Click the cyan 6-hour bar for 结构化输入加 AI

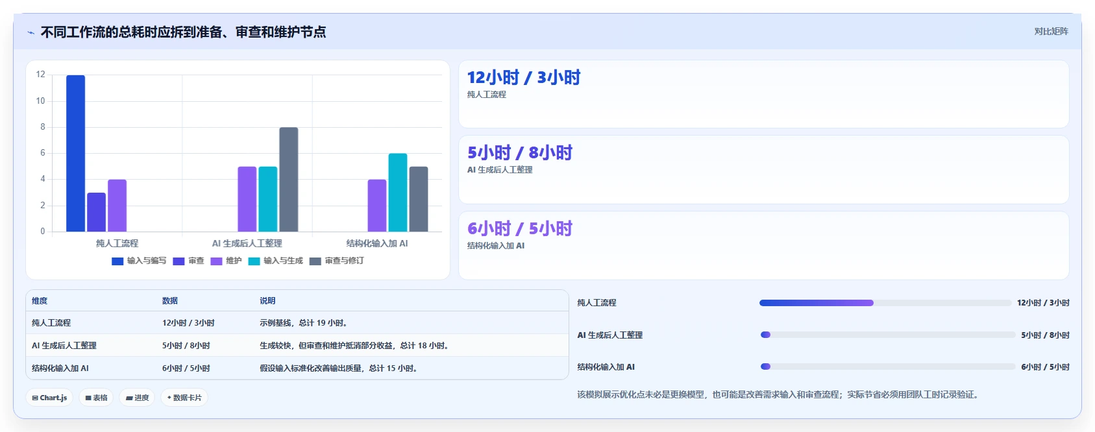click(x=398, y=193)
